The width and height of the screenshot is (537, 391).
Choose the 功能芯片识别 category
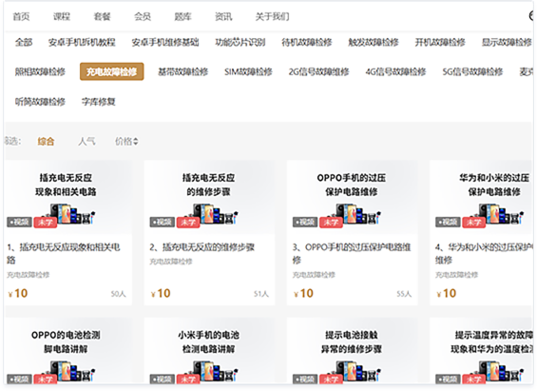point(240,42)
